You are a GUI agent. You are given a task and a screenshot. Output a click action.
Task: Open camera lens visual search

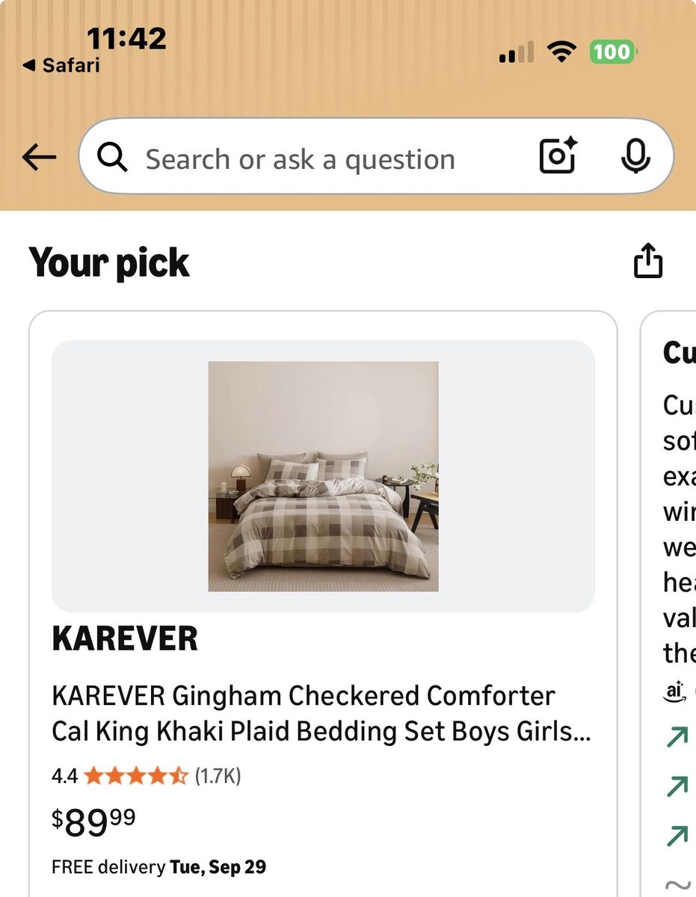[x=558, y=156]
